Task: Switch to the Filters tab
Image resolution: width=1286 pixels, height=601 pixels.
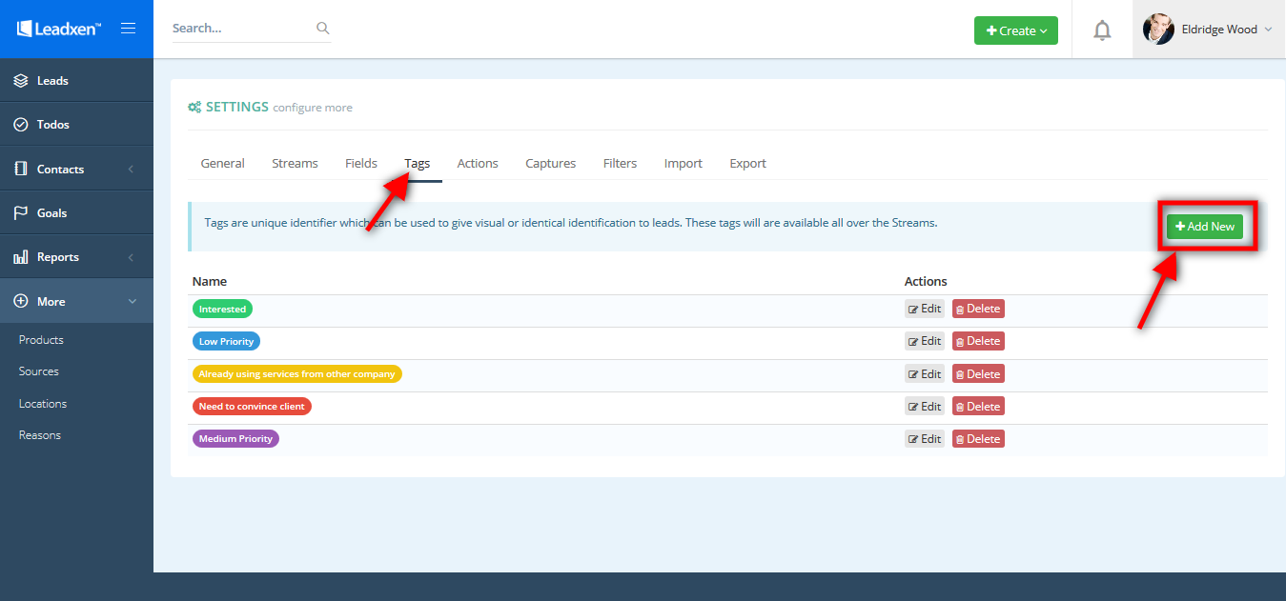Action: pyautogui.click(x=620, y=164)
